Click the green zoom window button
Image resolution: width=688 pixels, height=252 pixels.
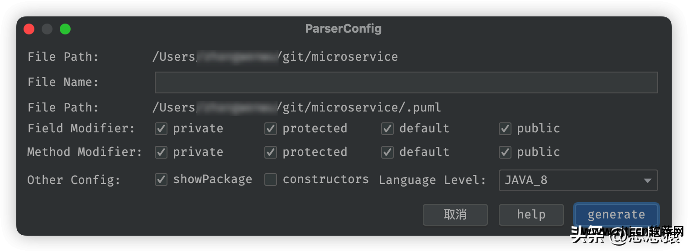pyautogui.click(x=65, y=29)
